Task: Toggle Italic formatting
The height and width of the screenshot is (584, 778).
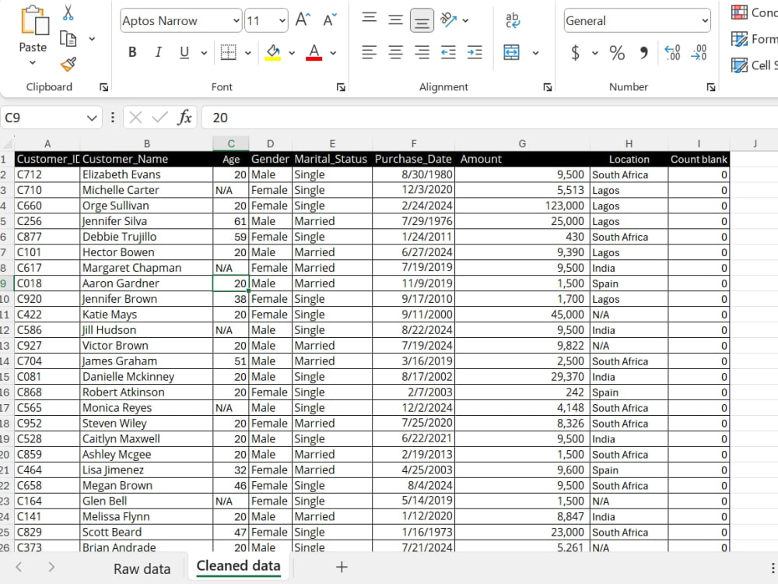Action: click(158, 52)
